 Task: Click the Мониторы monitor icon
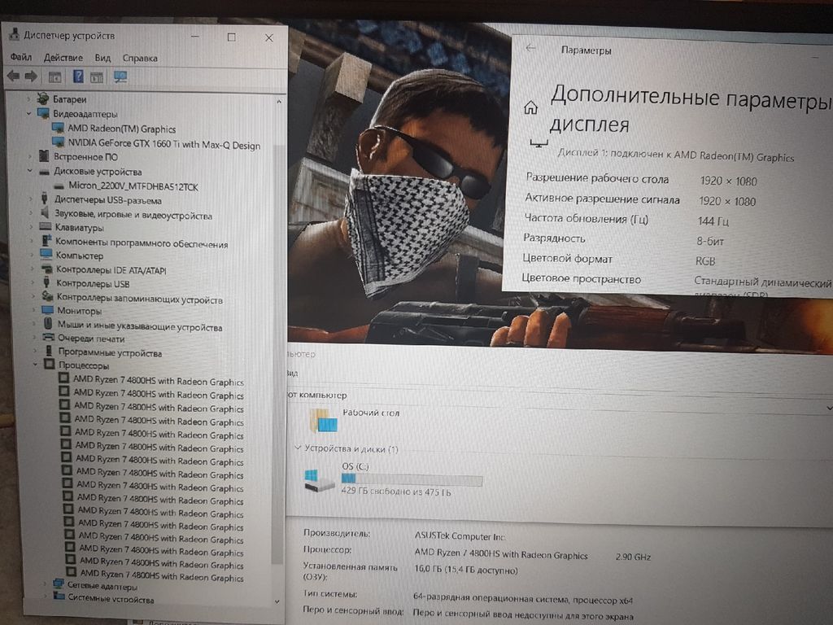pos(48,310)
